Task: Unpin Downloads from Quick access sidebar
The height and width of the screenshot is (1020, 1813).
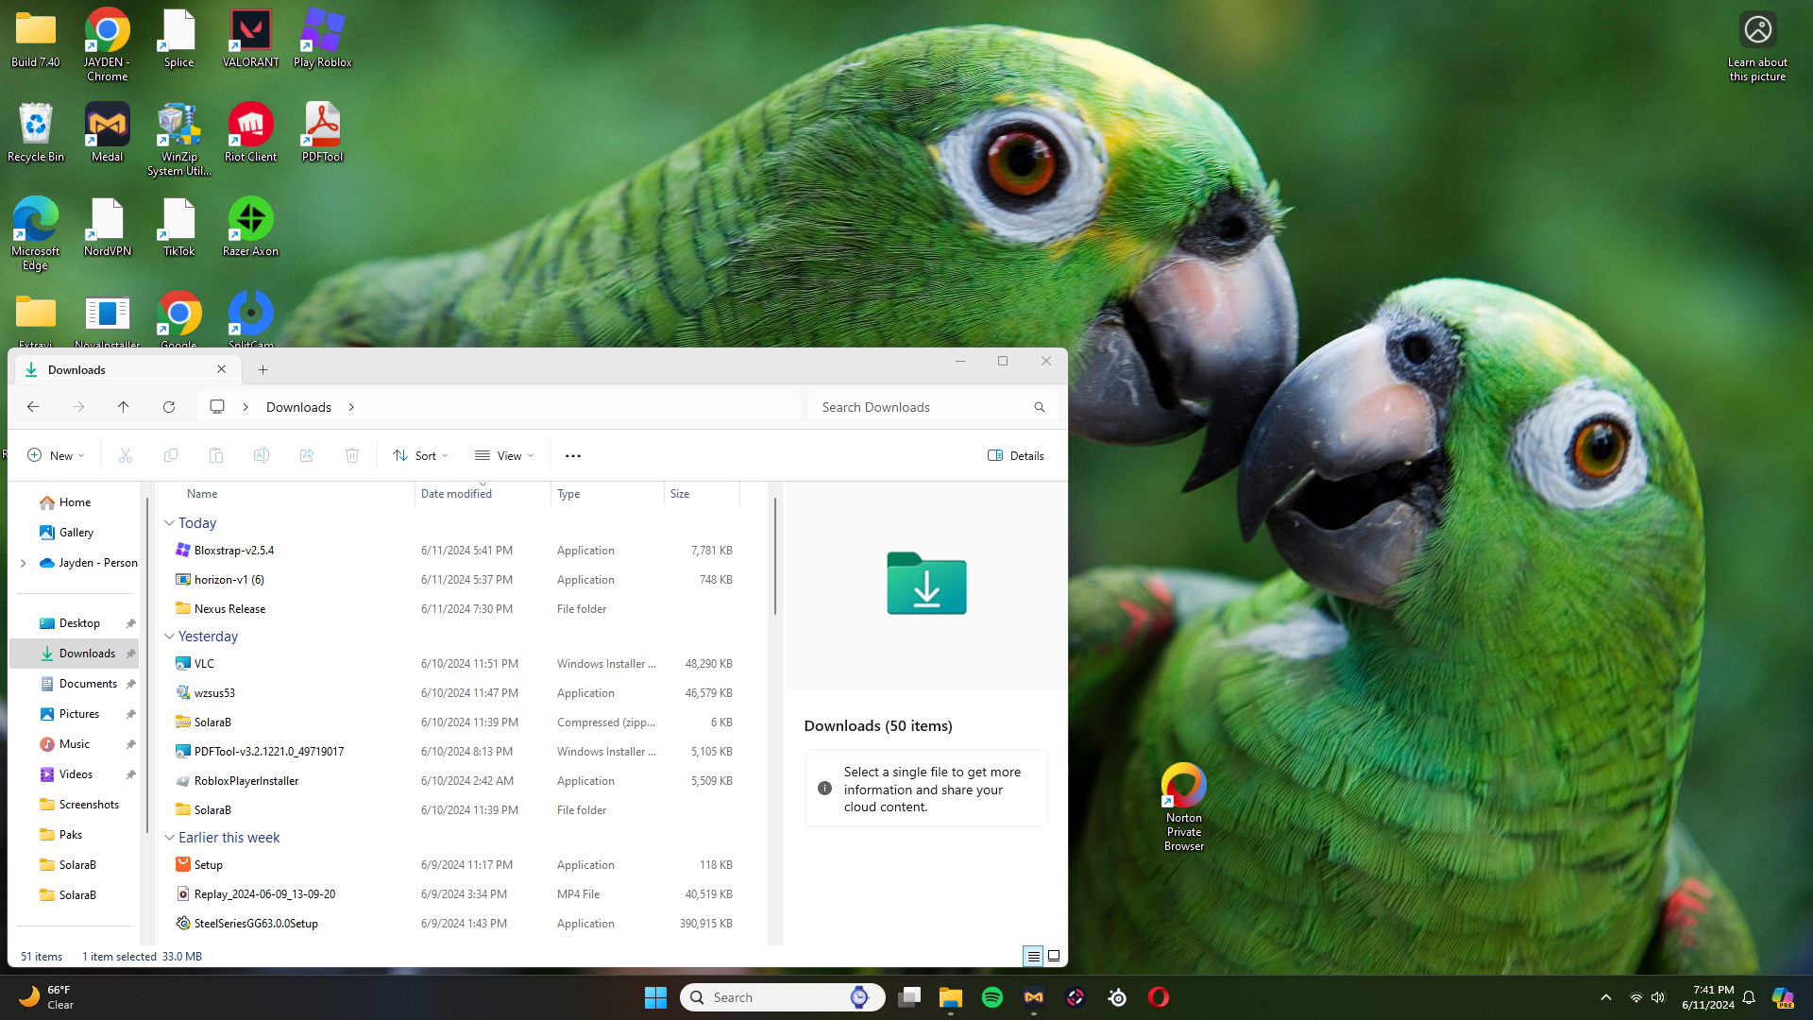Action: coord(131,654)
